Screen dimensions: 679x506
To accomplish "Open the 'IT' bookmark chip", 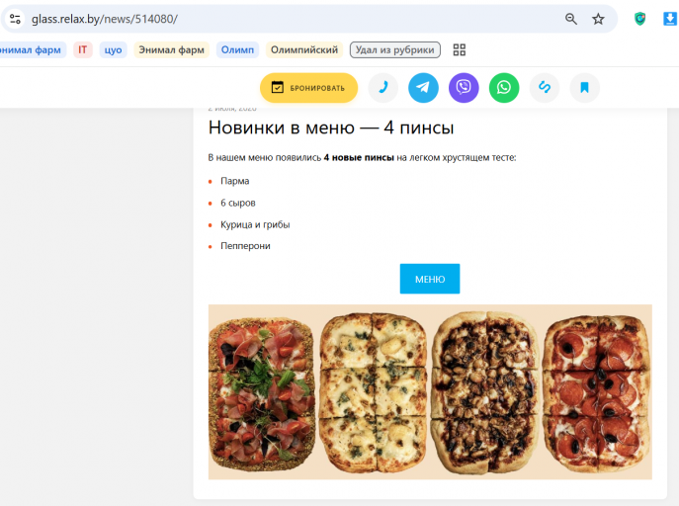I will pyautogui.click(x=82, y=49).
